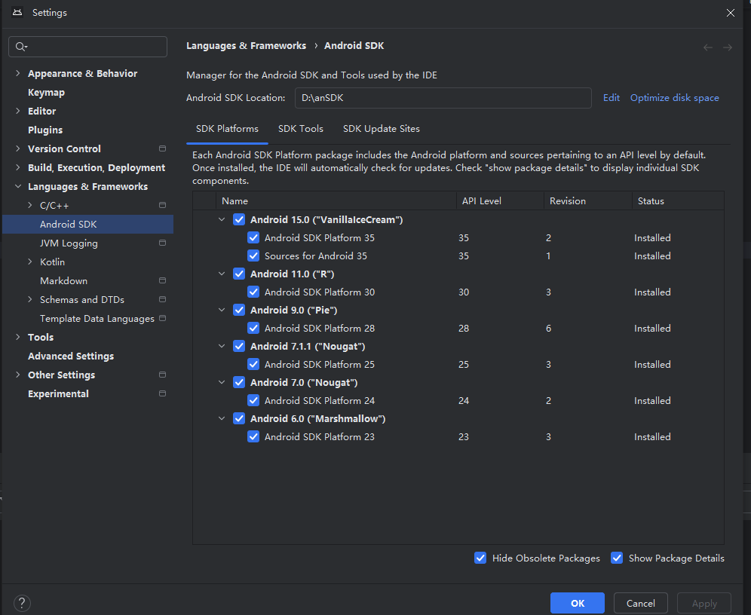This screenshot has width=751, height=615.
Task: Expand the Editor settings section
Action: click(18, 111)
